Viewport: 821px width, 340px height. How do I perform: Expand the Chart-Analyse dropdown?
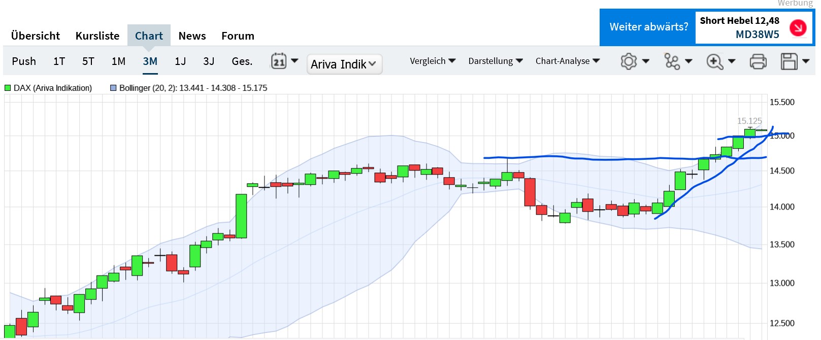567,61
